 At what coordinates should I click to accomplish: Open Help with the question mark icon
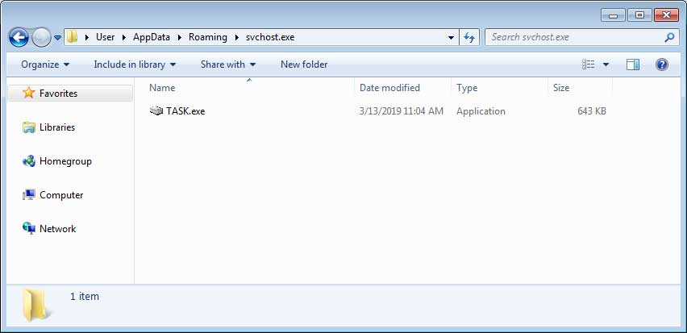661,65
